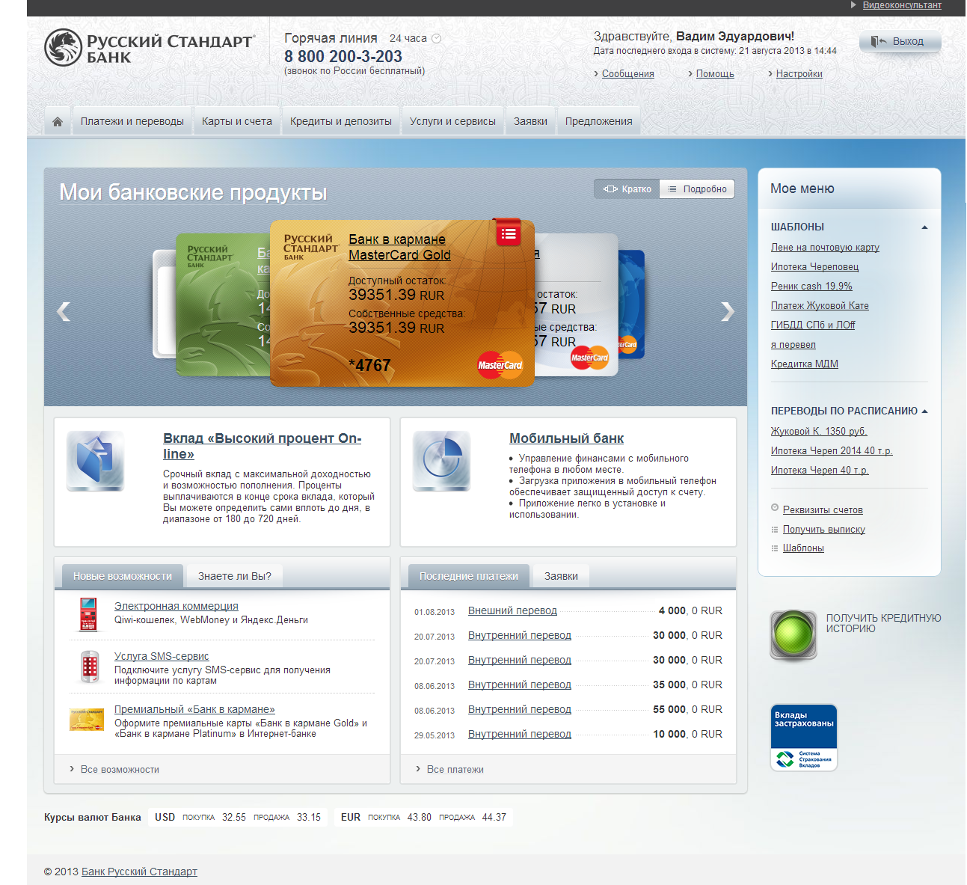Click the Мобильный банк pie chart icon
The height and width of the screenshot is (885, 967).
tap(441, 461)
